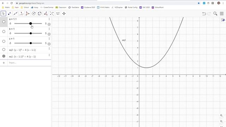Bookmark this page with the star
Image resolution: width=226 pixels, height=127 pixels.
[x=198, y=3]
